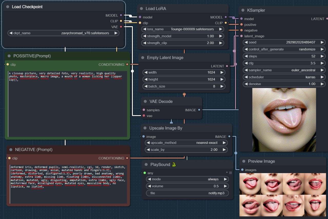The height and width of the screenshot is (219, 328).
Task: Select the lora_name Tounge-000009 field
Action: [182, 29]
